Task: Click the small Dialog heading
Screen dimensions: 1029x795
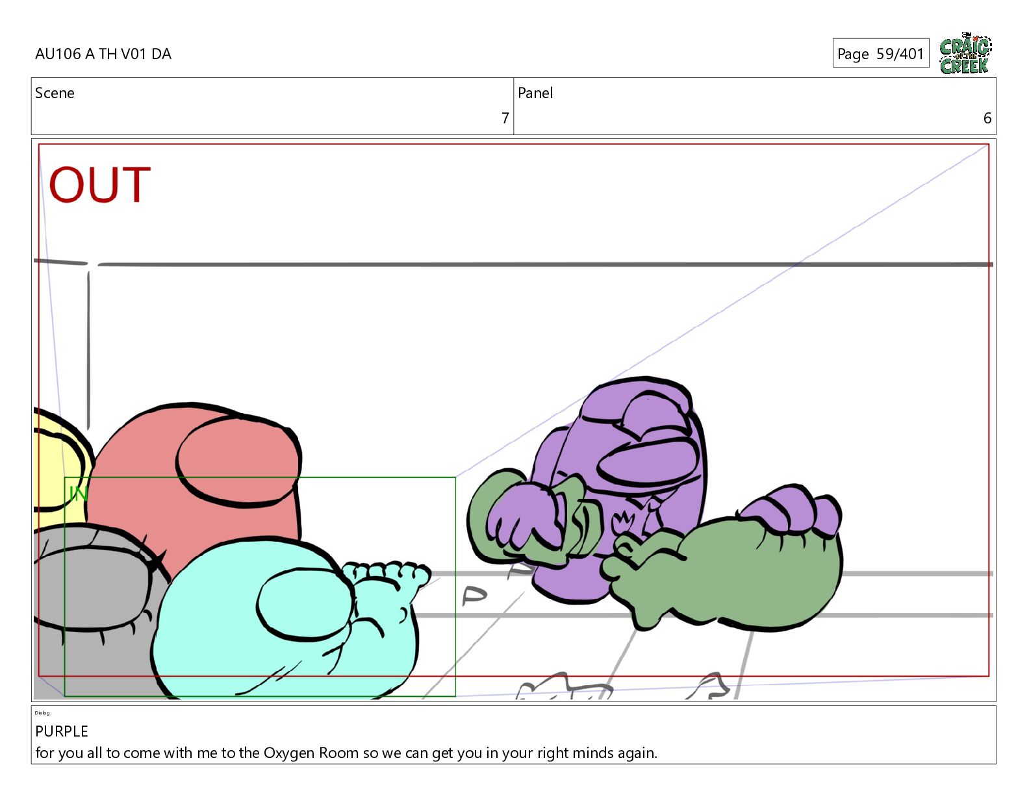Action: point(42,713)
